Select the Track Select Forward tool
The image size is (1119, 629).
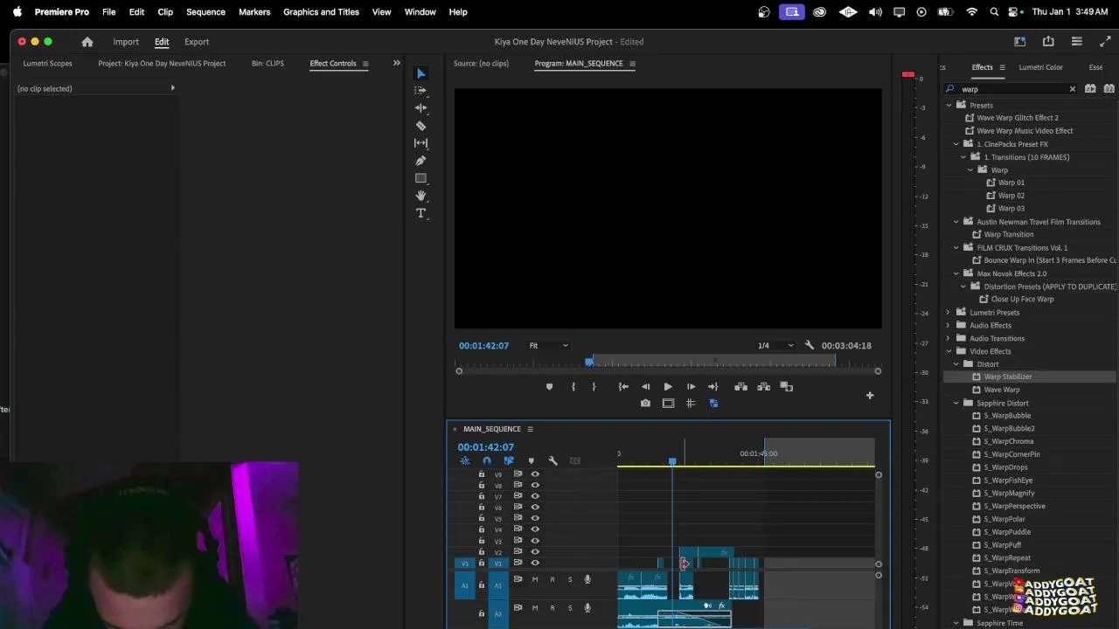(x=420, y=91)
